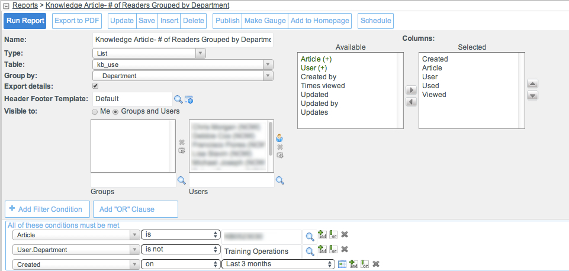Viewport: 569px width, 271px height.
Task: Open calendar picker on Created row
Action: click(342, 264)
